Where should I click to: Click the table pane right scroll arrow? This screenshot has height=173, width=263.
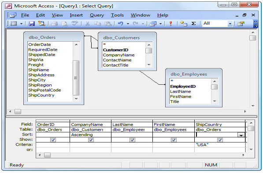[x=245, y=112]
